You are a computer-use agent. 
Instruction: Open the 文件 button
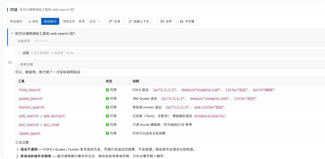coord(166,21)
